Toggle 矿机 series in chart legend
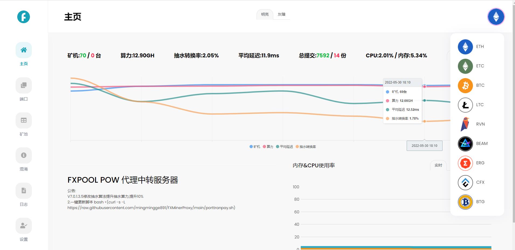 click(x=255, y=147)
